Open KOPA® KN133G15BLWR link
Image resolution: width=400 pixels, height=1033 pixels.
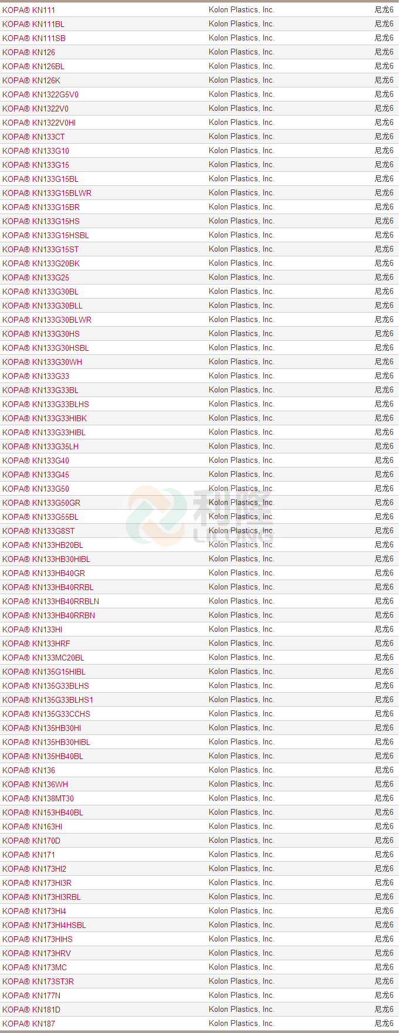coord(47,193)
